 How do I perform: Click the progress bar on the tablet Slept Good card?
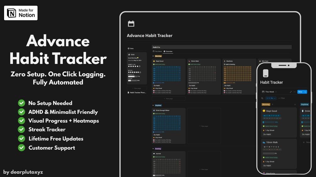(157, 83)
